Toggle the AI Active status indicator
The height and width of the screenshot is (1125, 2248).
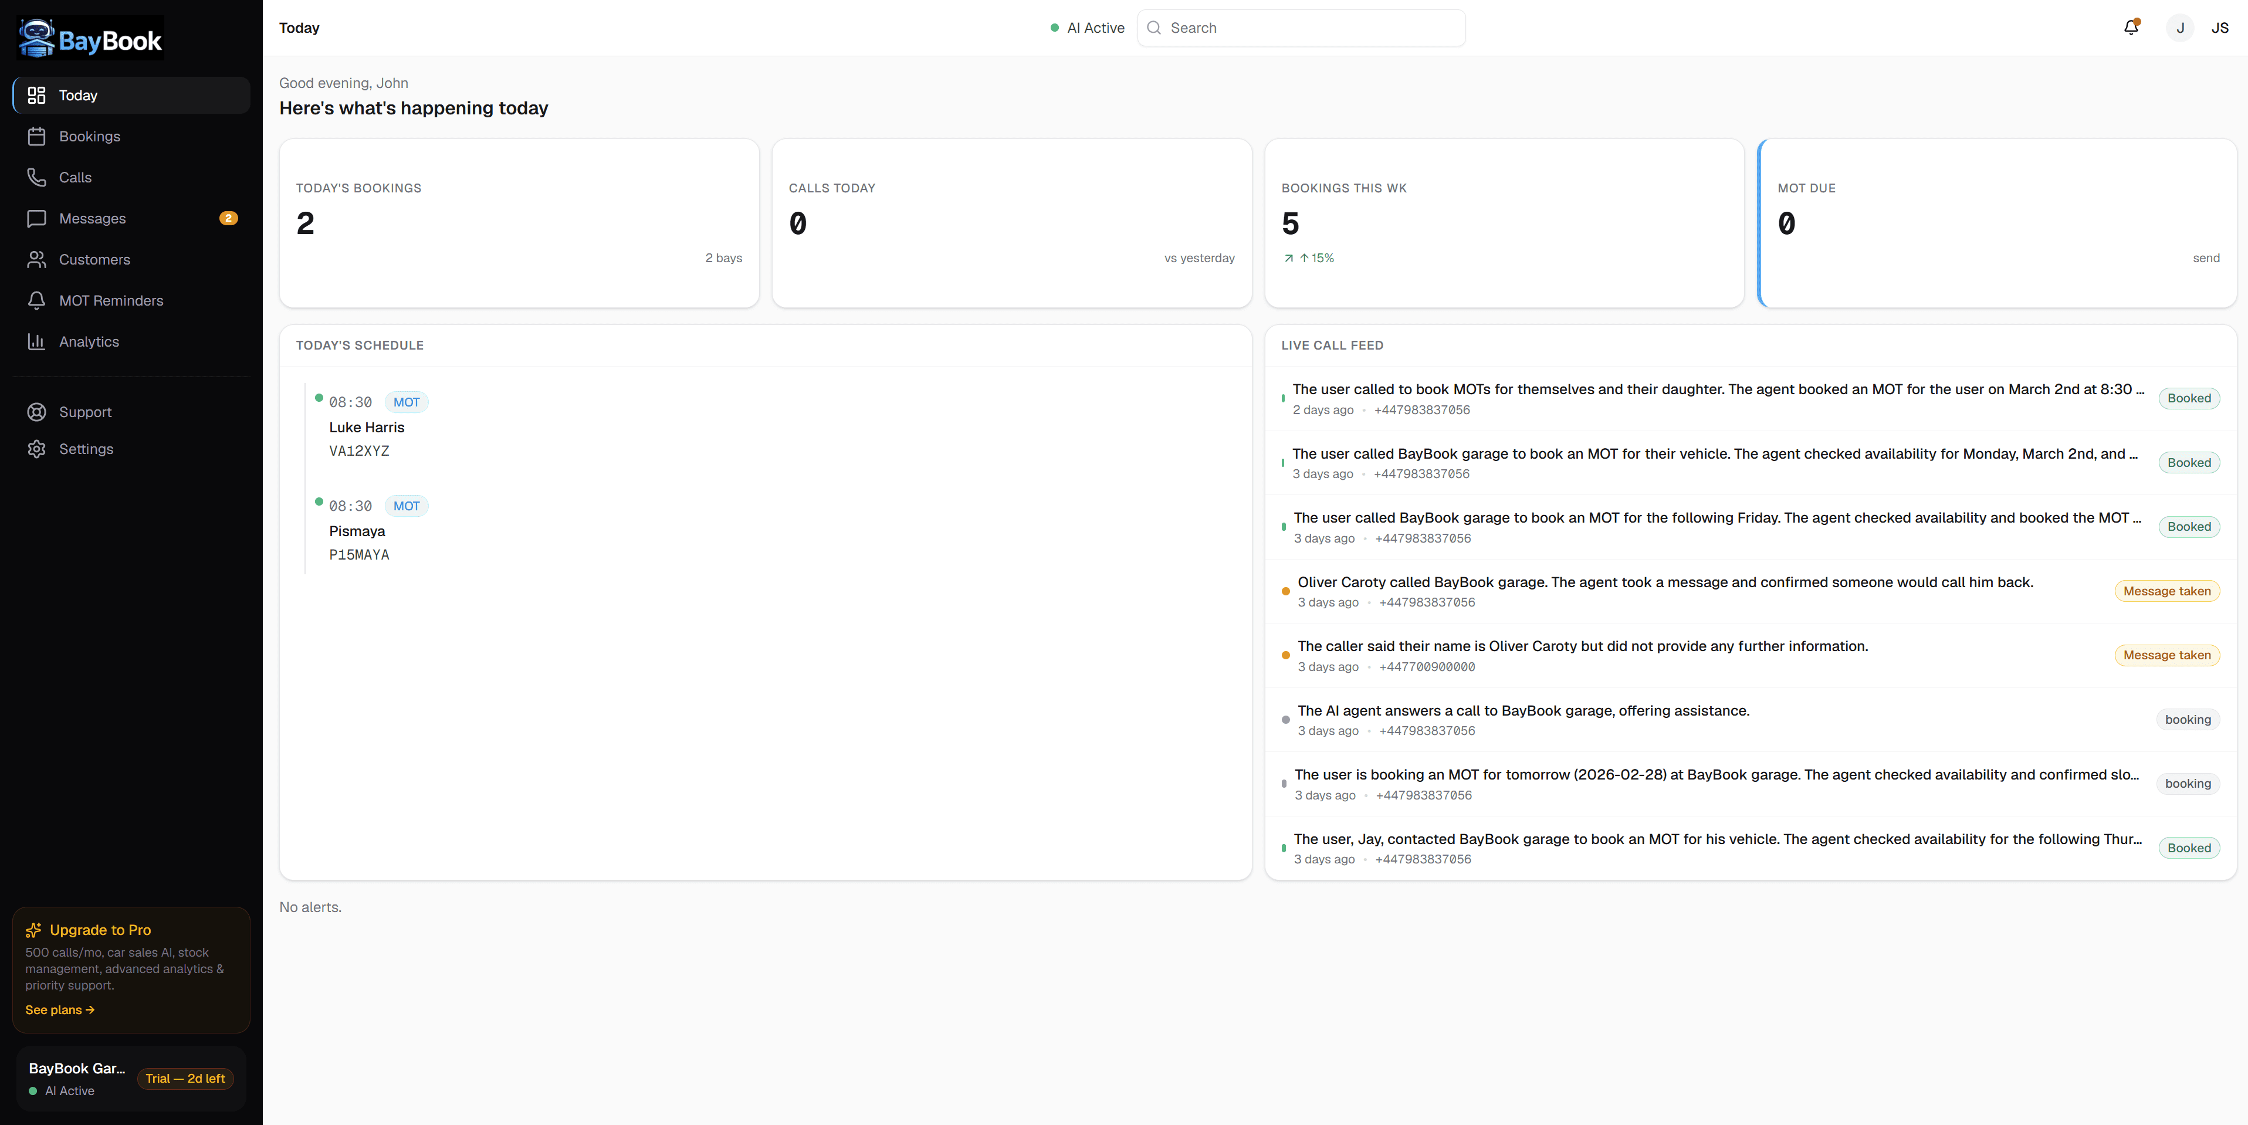1086,28
